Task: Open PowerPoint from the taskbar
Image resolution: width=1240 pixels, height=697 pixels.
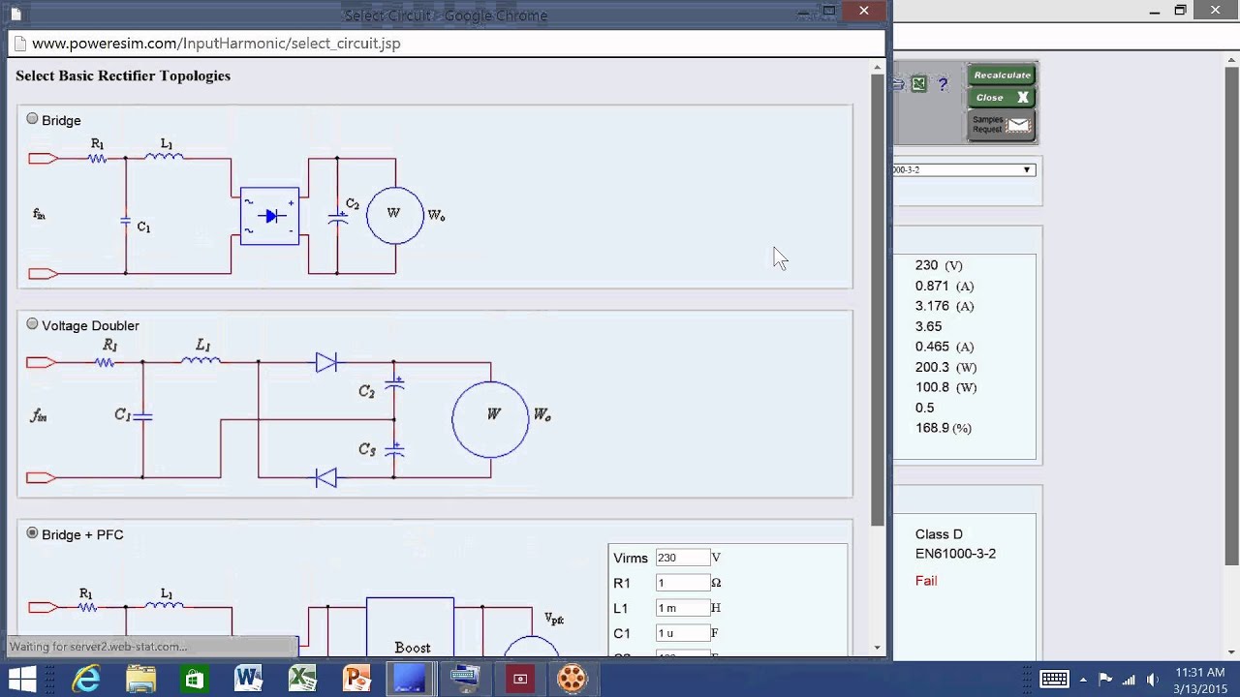Action: [357, 679]
